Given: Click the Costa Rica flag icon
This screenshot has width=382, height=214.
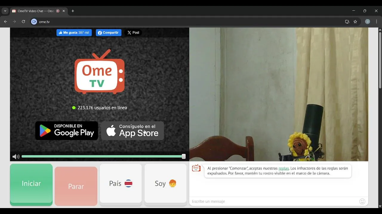Looking at the screenshot, I should click(128, 183).
